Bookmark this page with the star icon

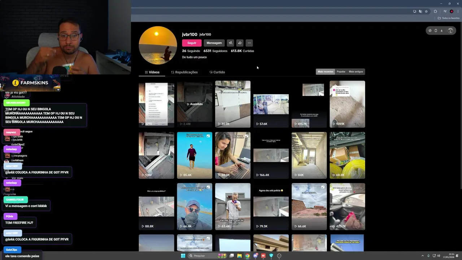426,12
